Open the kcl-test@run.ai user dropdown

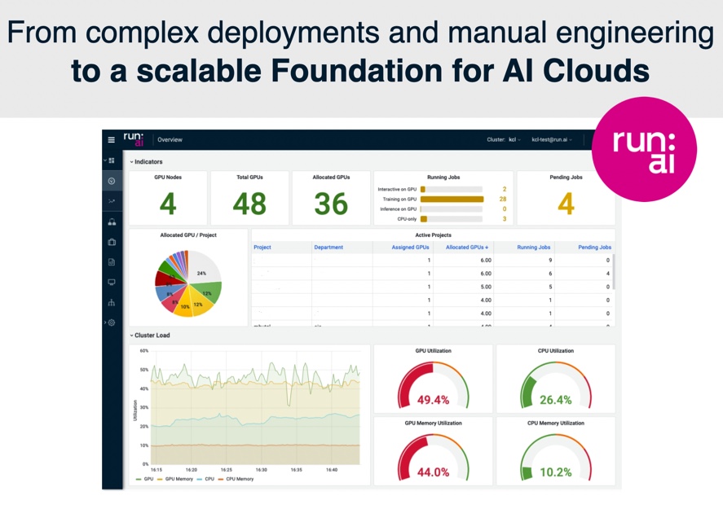coord(552,139)
